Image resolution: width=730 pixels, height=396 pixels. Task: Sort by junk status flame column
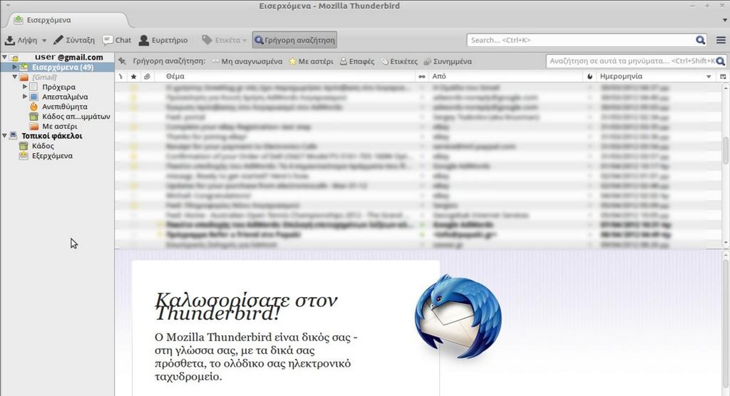click(590, 76)
